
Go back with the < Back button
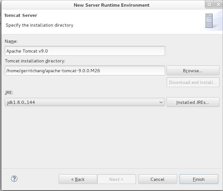coord(78,179)
